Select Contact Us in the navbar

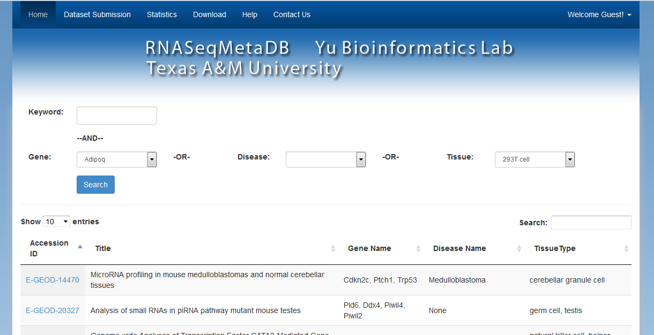(x=292, y=14)
